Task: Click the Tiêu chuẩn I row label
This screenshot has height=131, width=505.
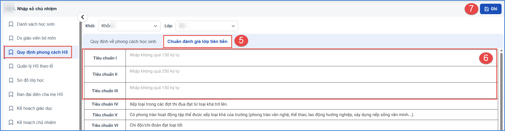Action: click(x=105, y=58)
